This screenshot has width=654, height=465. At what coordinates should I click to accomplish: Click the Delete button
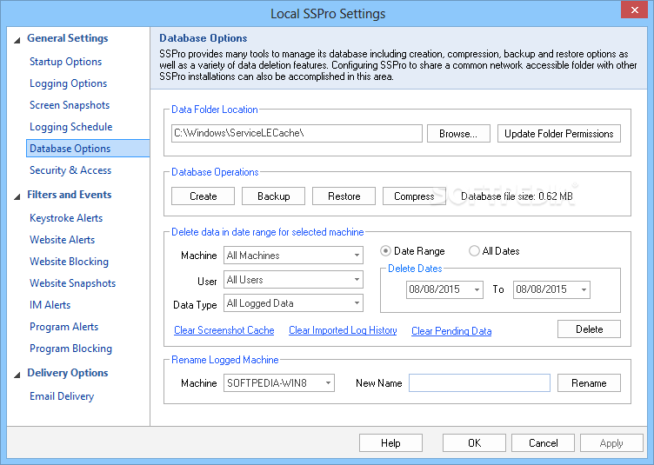pyautogui.click(x=589, y=329)
